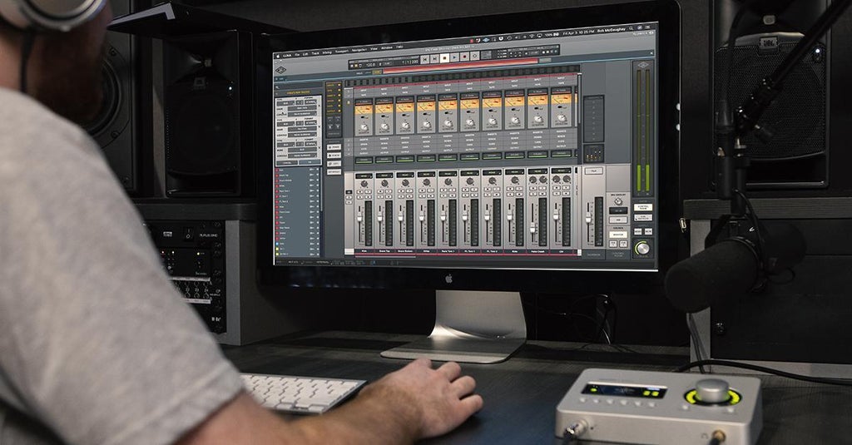Image resolution: width=852 pixels, height=445 pixels.
Task: Click the horizontal scrollbar under the mixer channels
Action: (x=386, y=256)
